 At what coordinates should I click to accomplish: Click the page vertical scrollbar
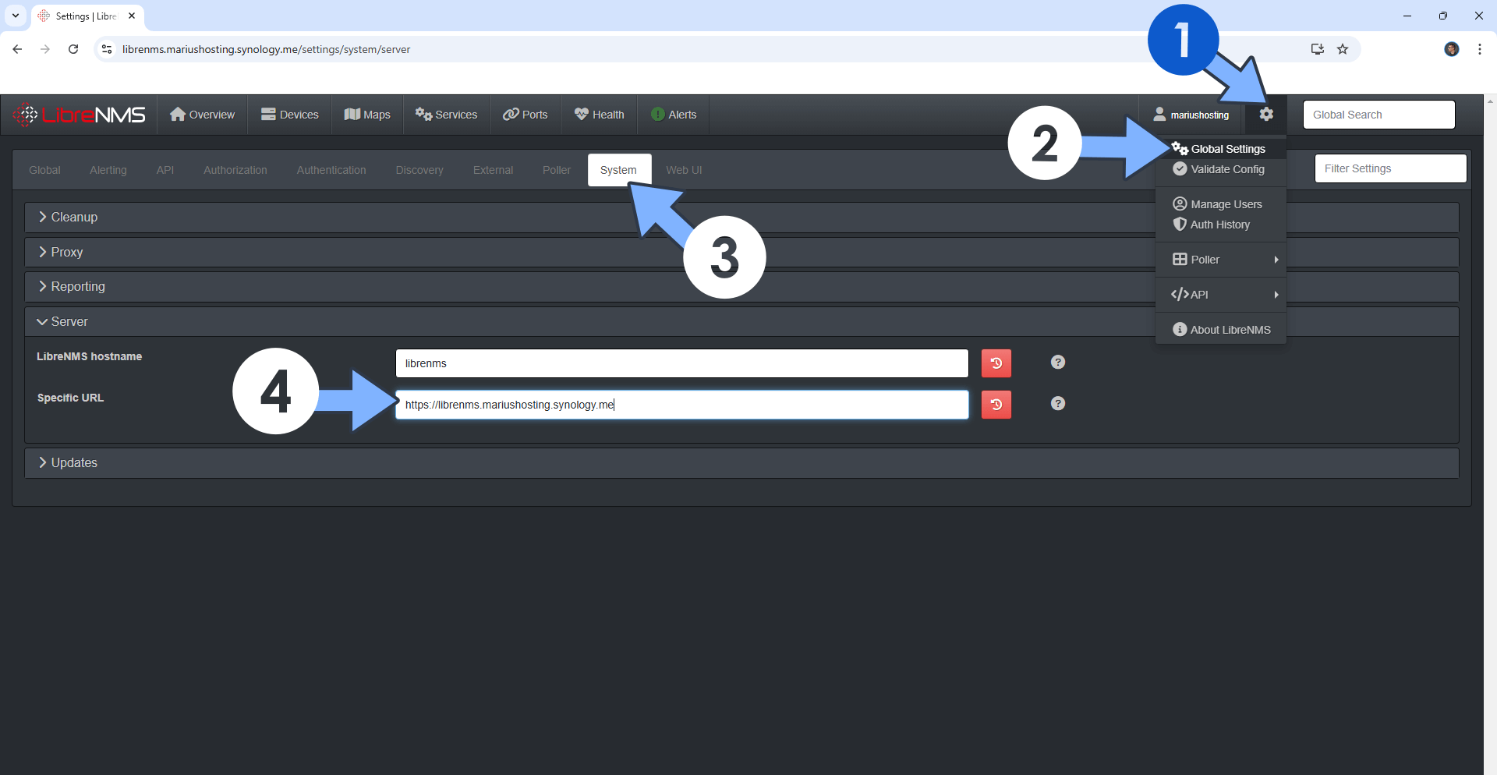click(1490, 435)
